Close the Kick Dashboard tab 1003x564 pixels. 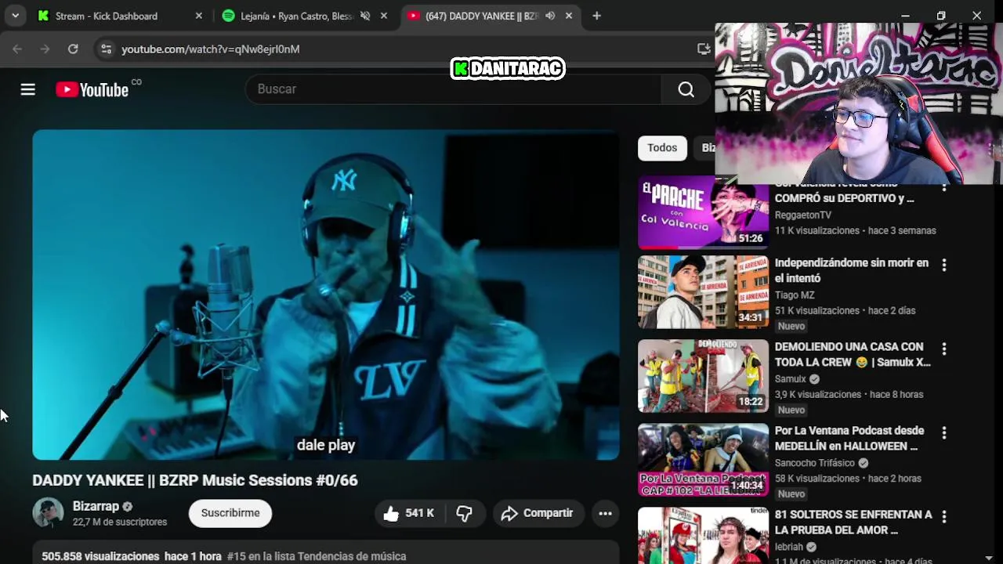[198, 16]
